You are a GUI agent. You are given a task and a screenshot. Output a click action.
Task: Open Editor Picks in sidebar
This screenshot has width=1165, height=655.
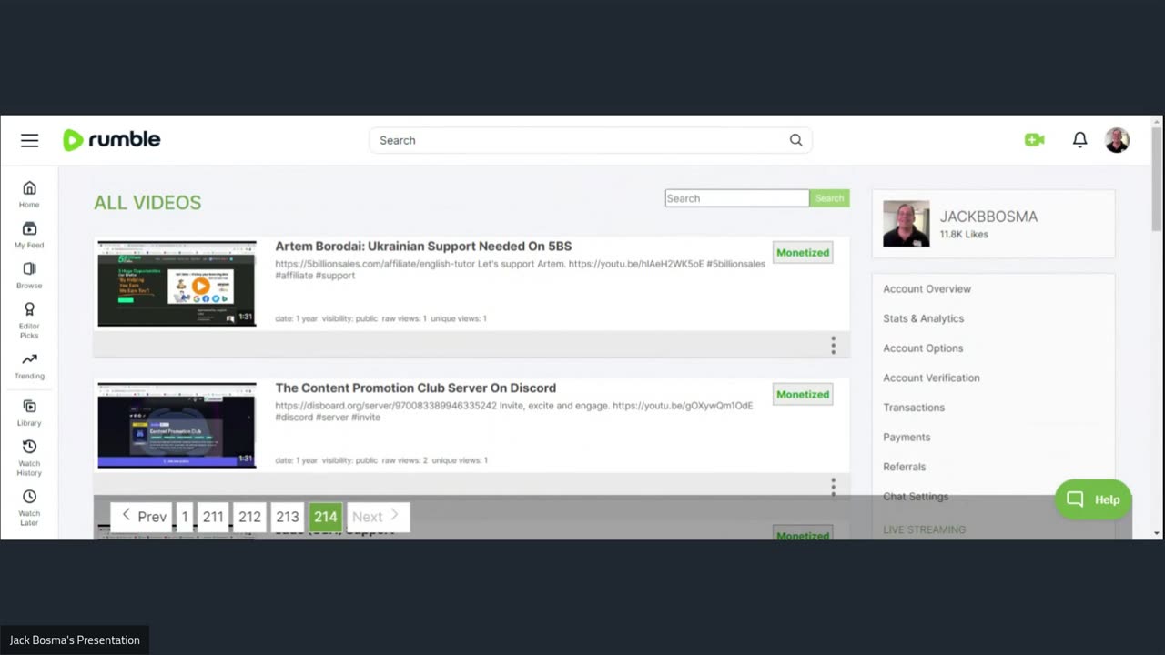point(29,320)
